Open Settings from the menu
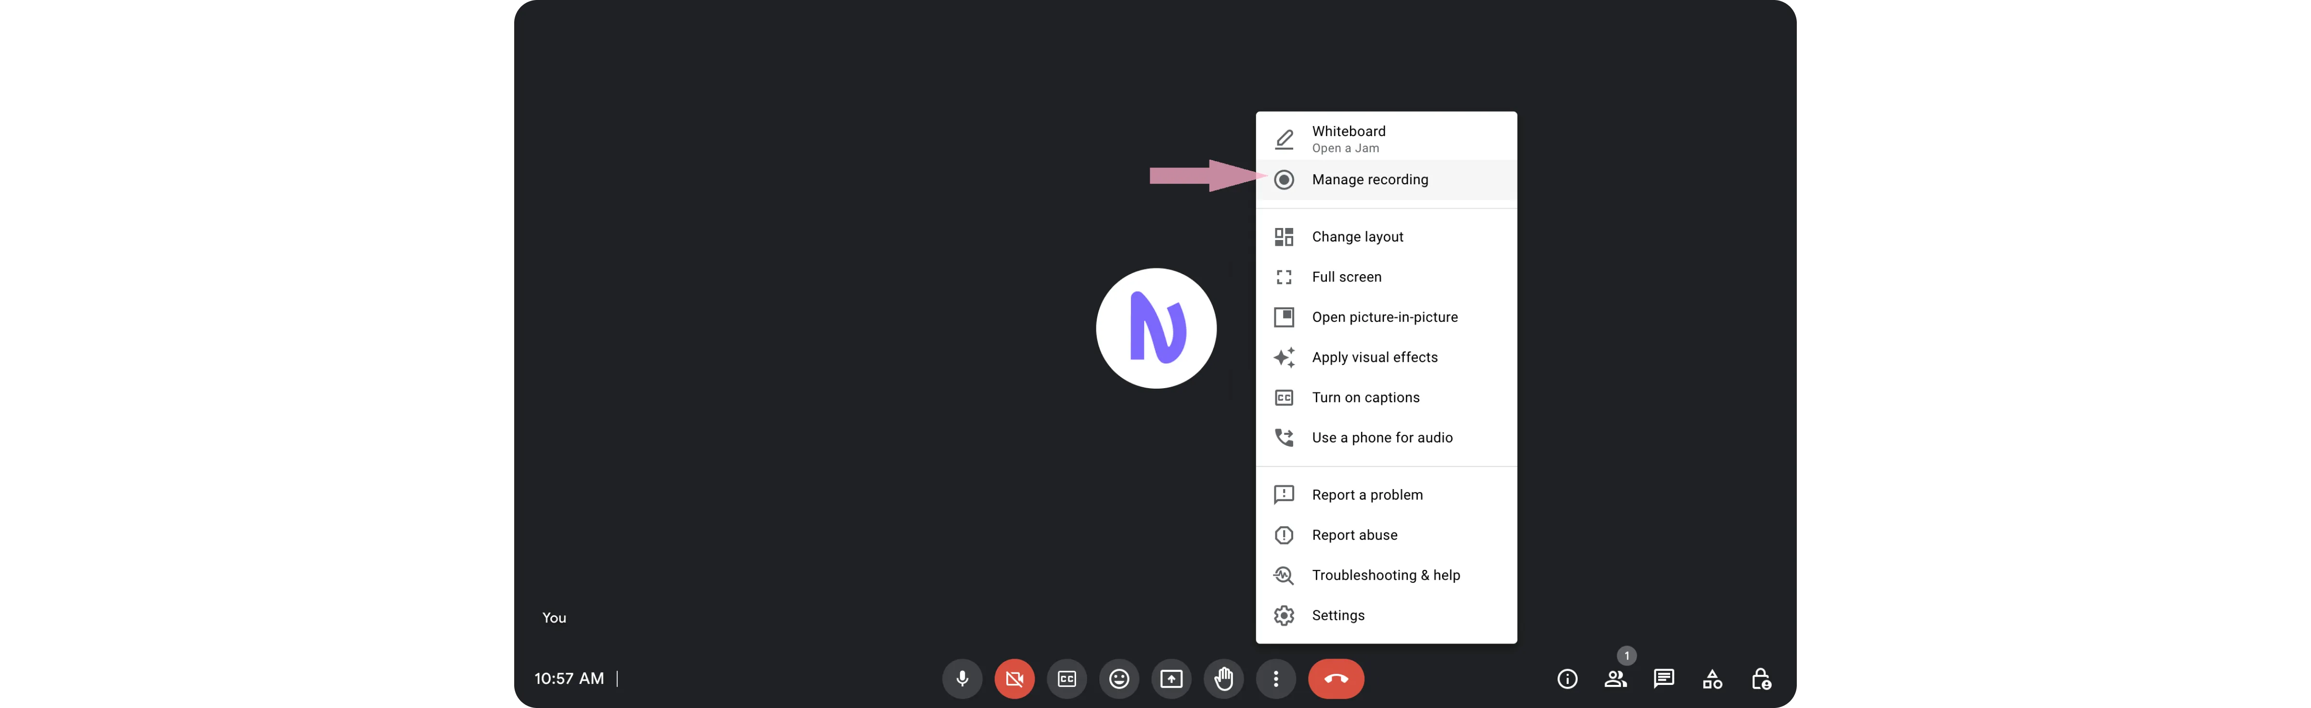 pos(1337,615)
